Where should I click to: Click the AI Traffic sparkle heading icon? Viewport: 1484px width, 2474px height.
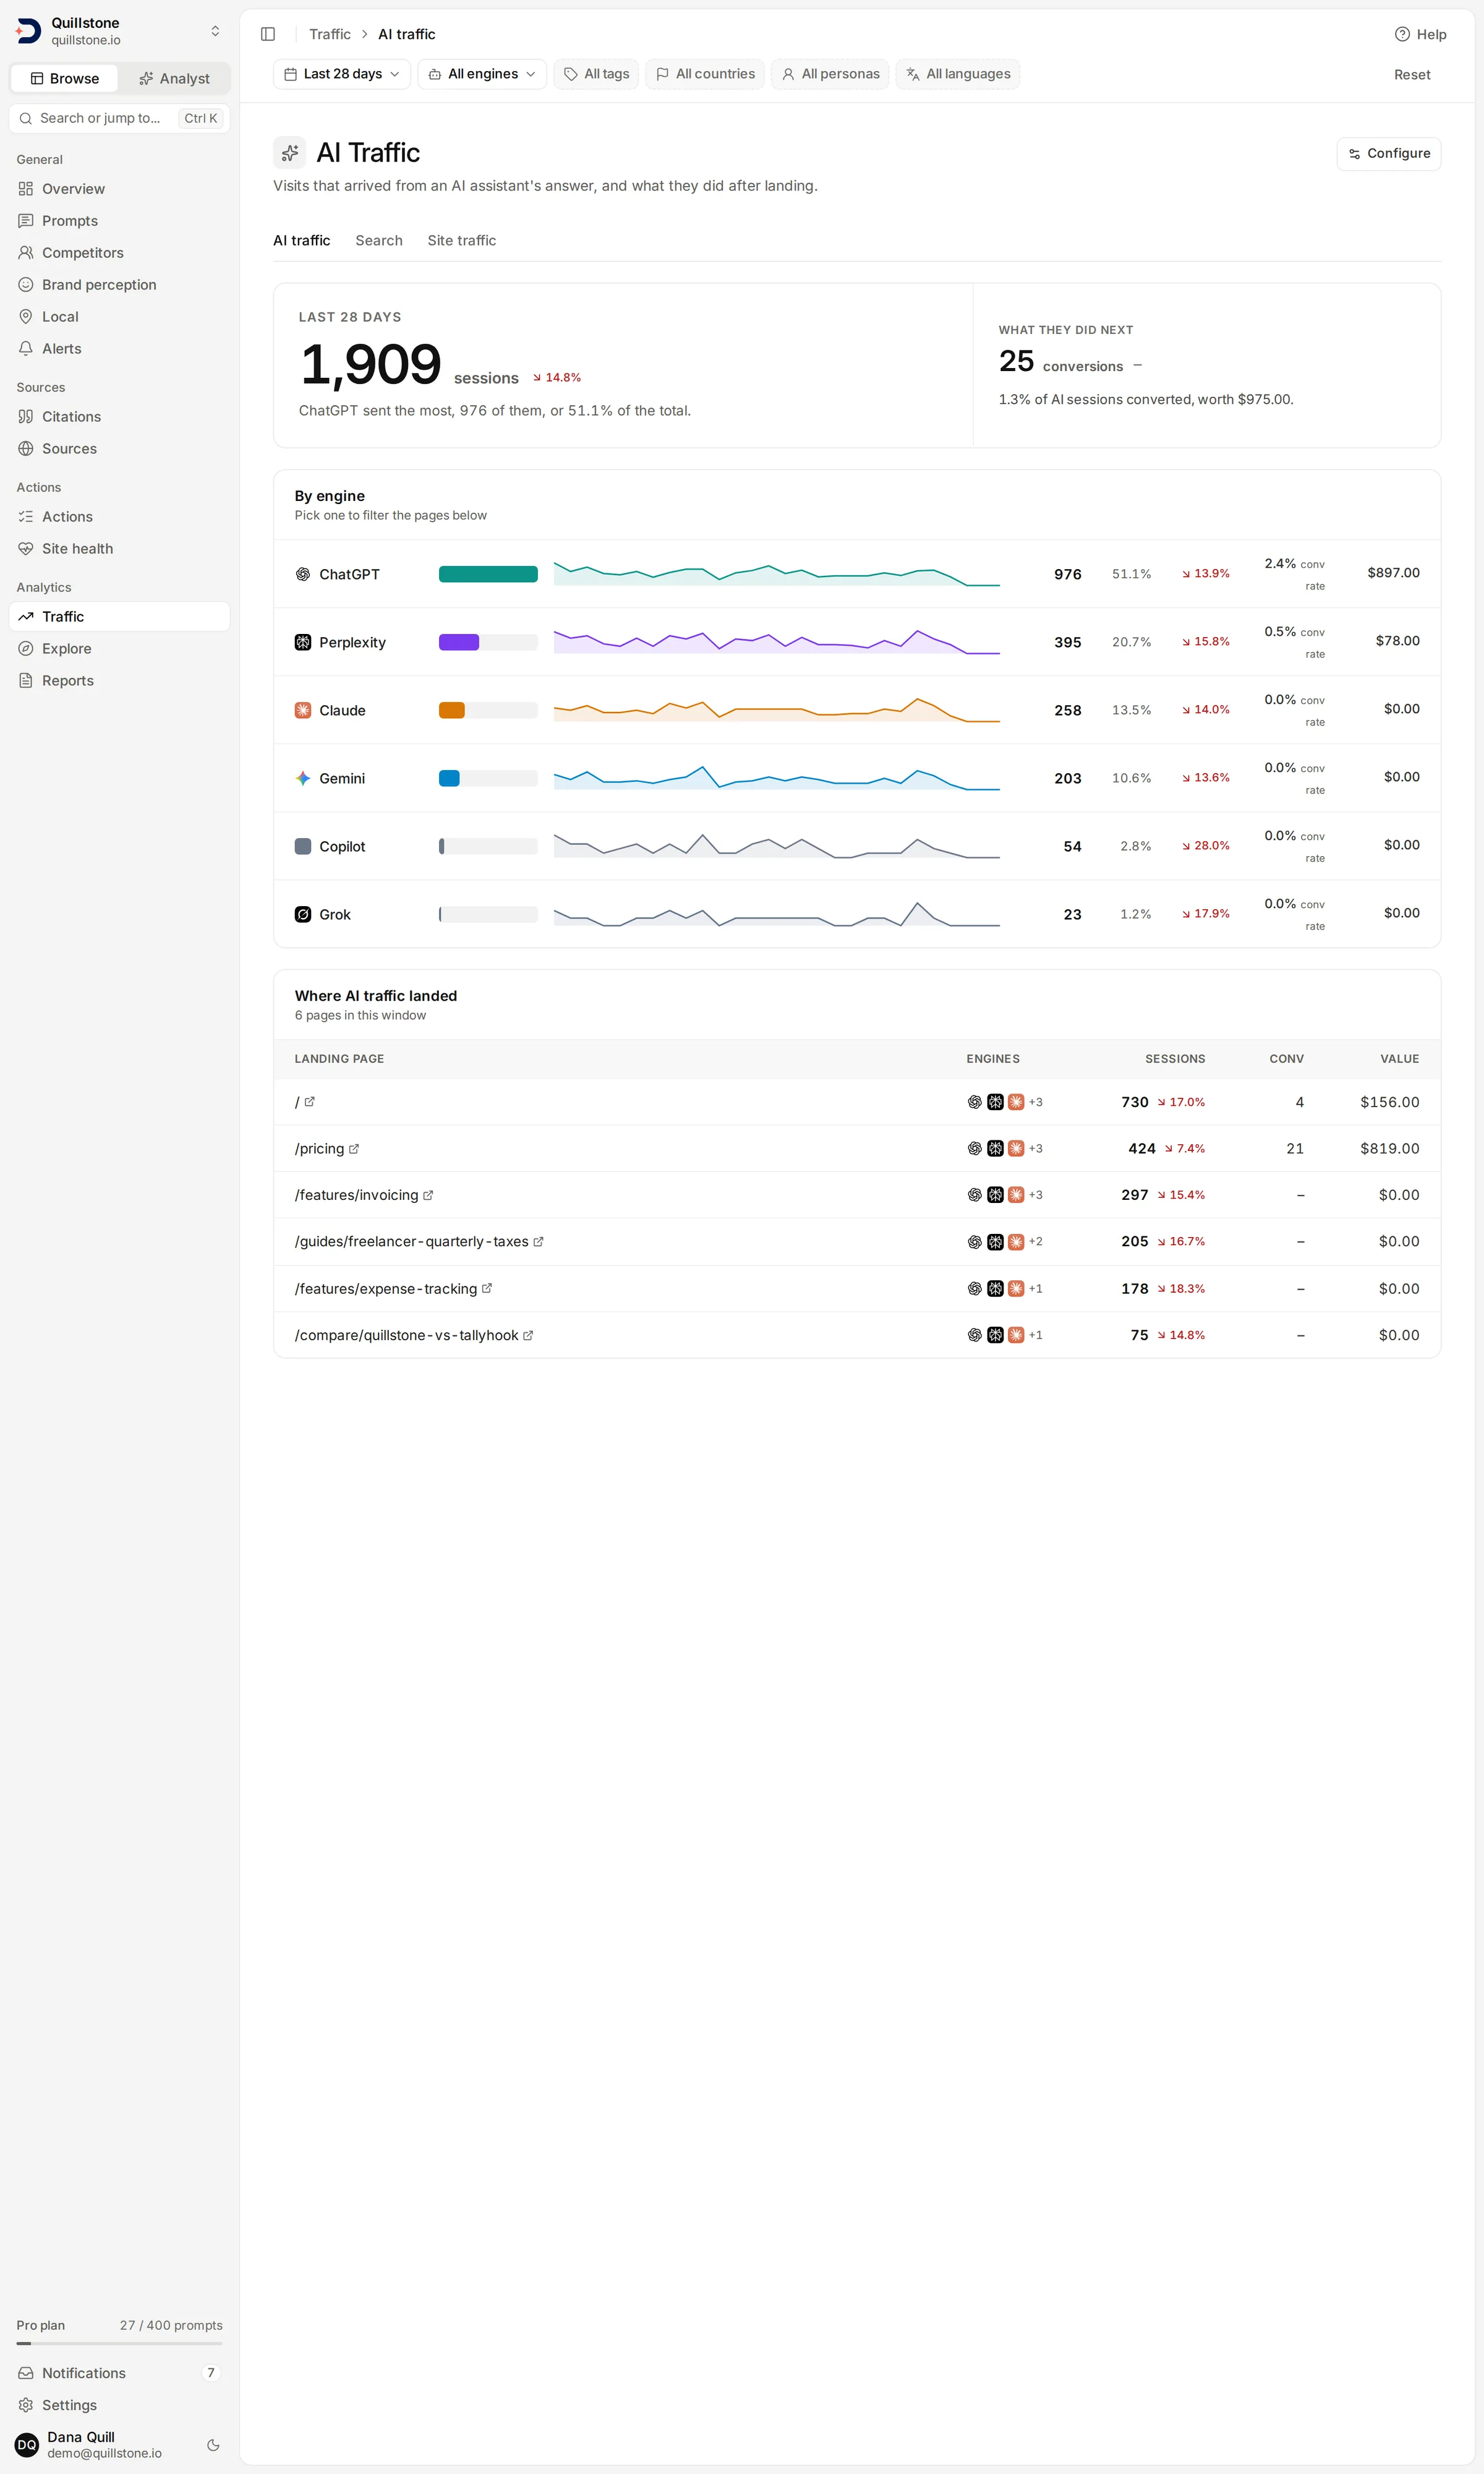click(290, 153)
